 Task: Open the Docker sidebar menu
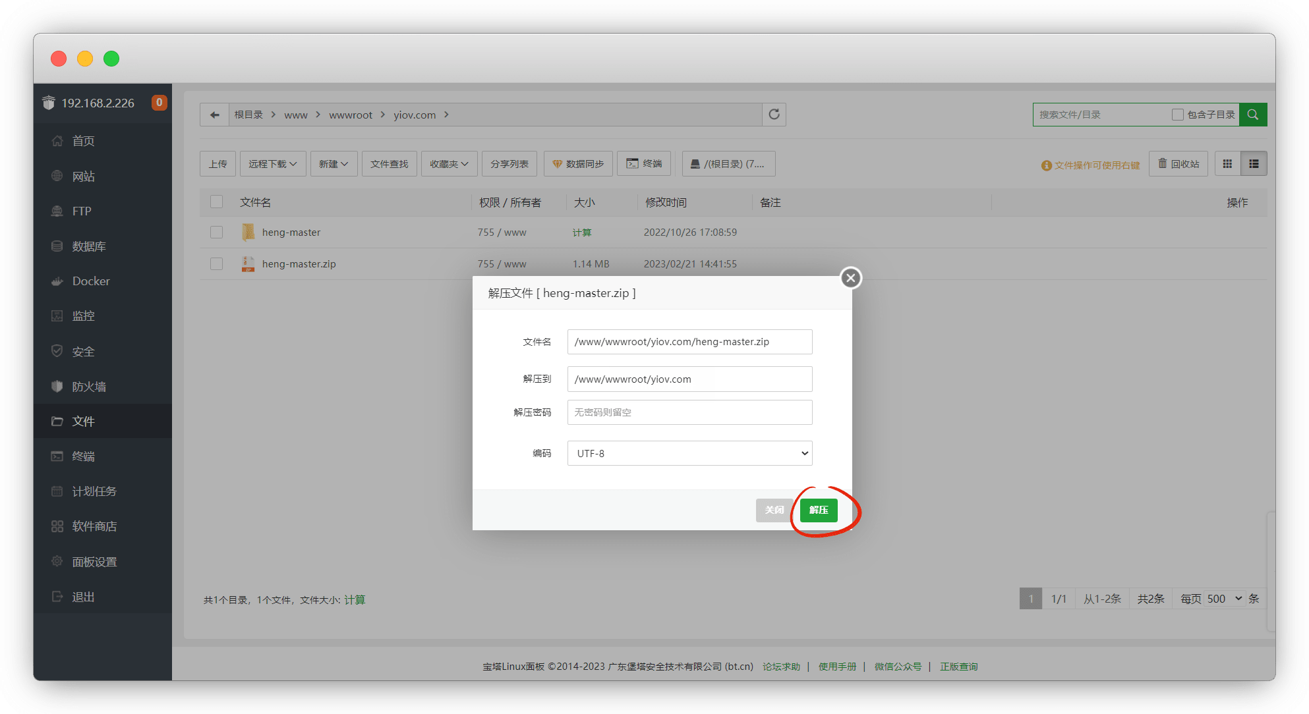[90, 281]
